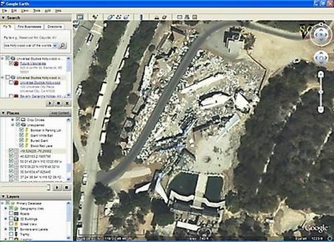
Task: Open the Universal Studios Hollywood link
Action: click(x=40, y=83)
